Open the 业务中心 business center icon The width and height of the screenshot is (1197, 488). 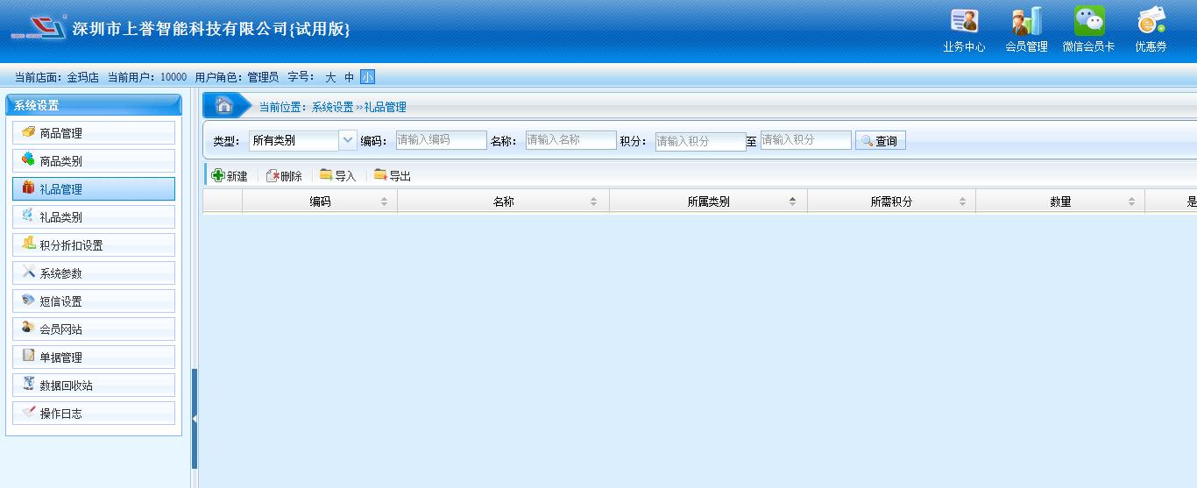(x=964, y=30)
